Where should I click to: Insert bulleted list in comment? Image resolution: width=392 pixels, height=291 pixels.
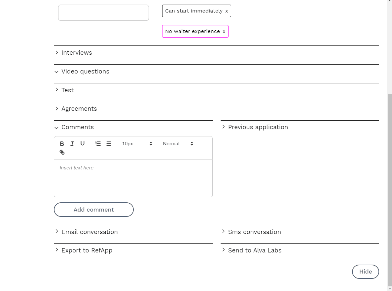point(108,144)
